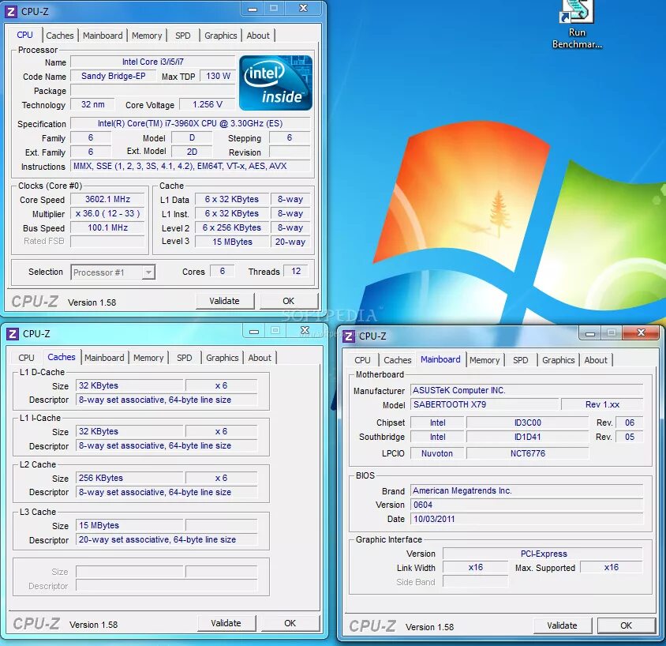Click Validate in the Mainboard window
The image size is (666, 646).
tap(563, 625)
